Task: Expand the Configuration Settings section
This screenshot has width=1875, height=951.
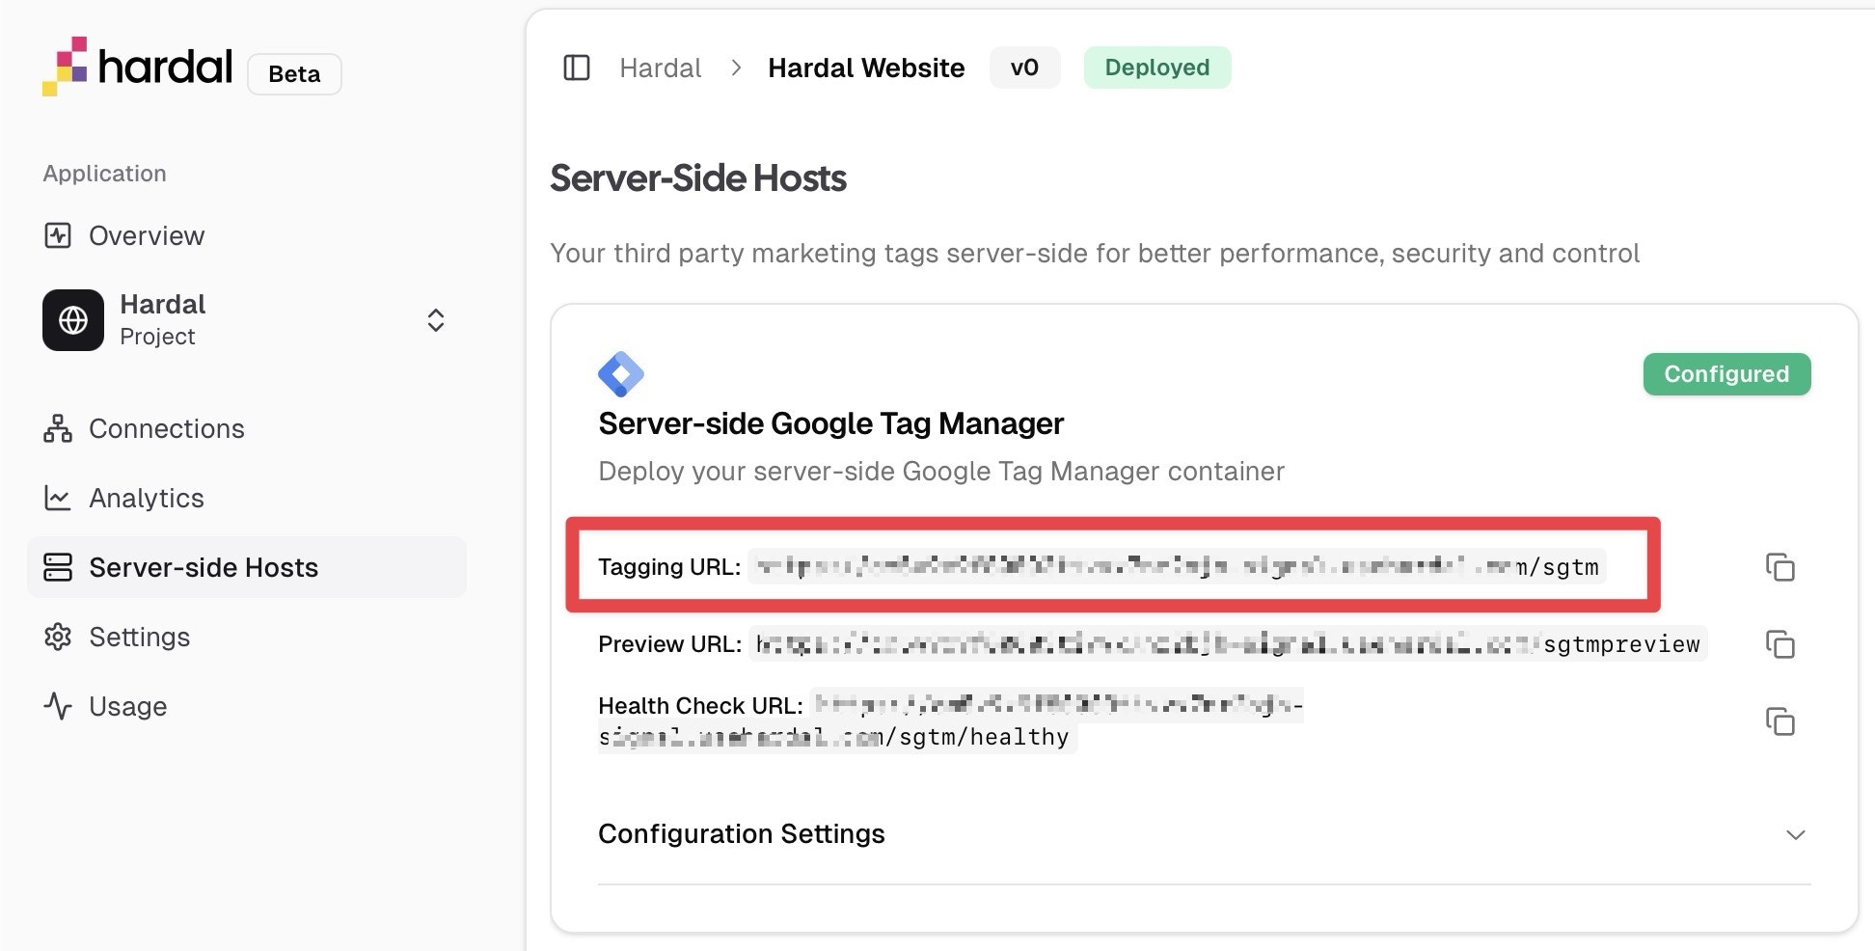Action: 1795,833
